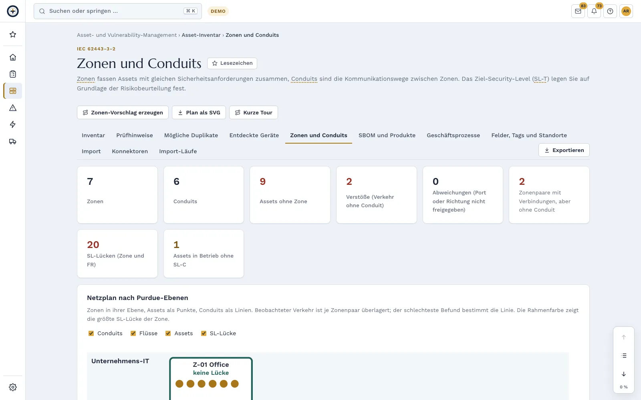Open the favorites star in sidebar
Screen dimensions: 641x400
tap(13, 34)
